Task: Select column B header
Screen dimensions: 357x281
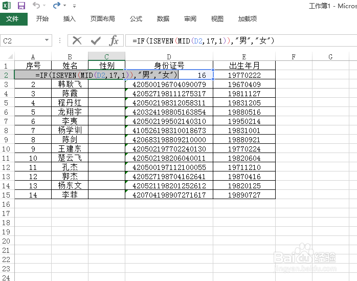Action: [x=70, y=56]
